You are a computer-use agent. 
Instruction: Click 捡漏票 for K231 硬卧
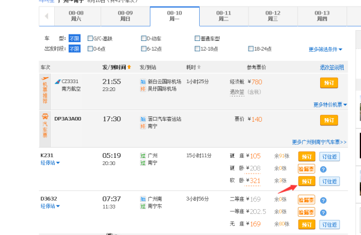pyautogui.click(x=307, y=169)
